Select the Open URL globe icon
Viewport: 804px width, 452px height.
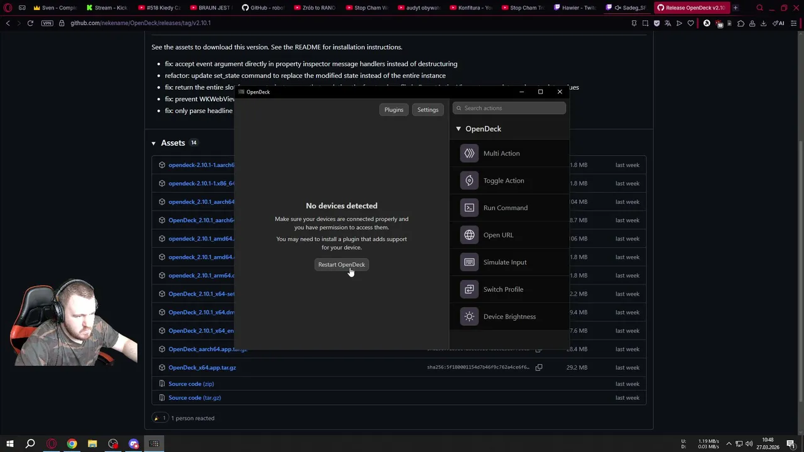[x=469, y=235]
